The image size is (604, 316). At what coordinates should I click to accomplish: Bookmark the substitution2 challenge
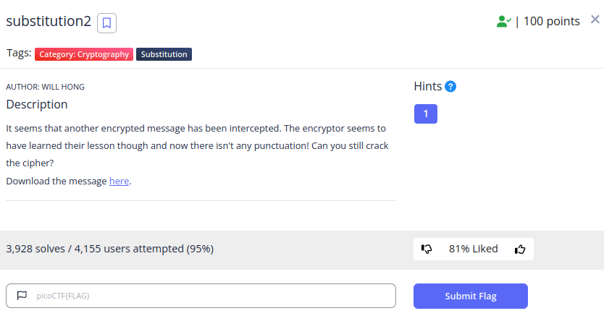click(x=106, y=23)
